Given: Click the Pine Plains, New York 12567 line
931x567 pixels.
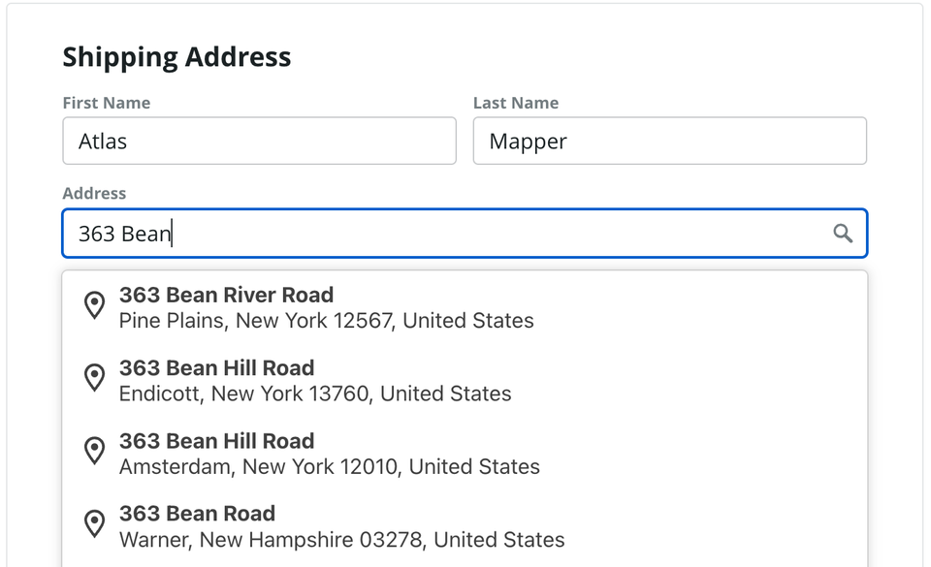Looking at the screenshot, I should coord(326,321).
